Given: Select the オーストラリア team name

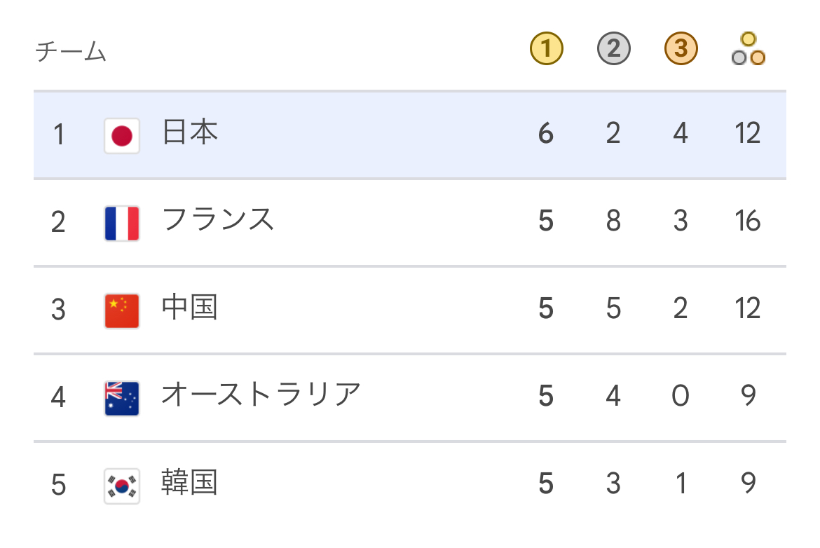Looking at the screenshot, I should (x=261, y=395).
